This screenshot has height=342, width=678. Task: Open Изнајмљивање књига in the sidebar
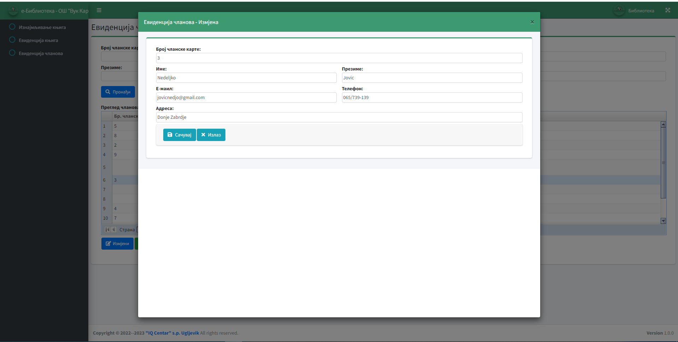(x=42, y=28)
